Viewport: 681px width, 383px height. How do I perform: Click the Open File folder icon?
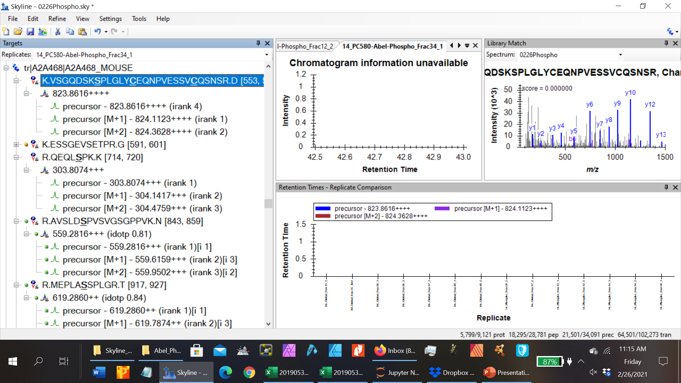click(x=18, y=32)
